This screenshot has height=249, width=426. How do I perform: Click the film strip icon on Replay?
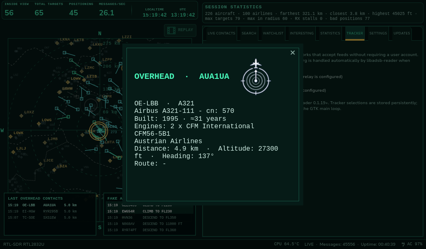171,30
